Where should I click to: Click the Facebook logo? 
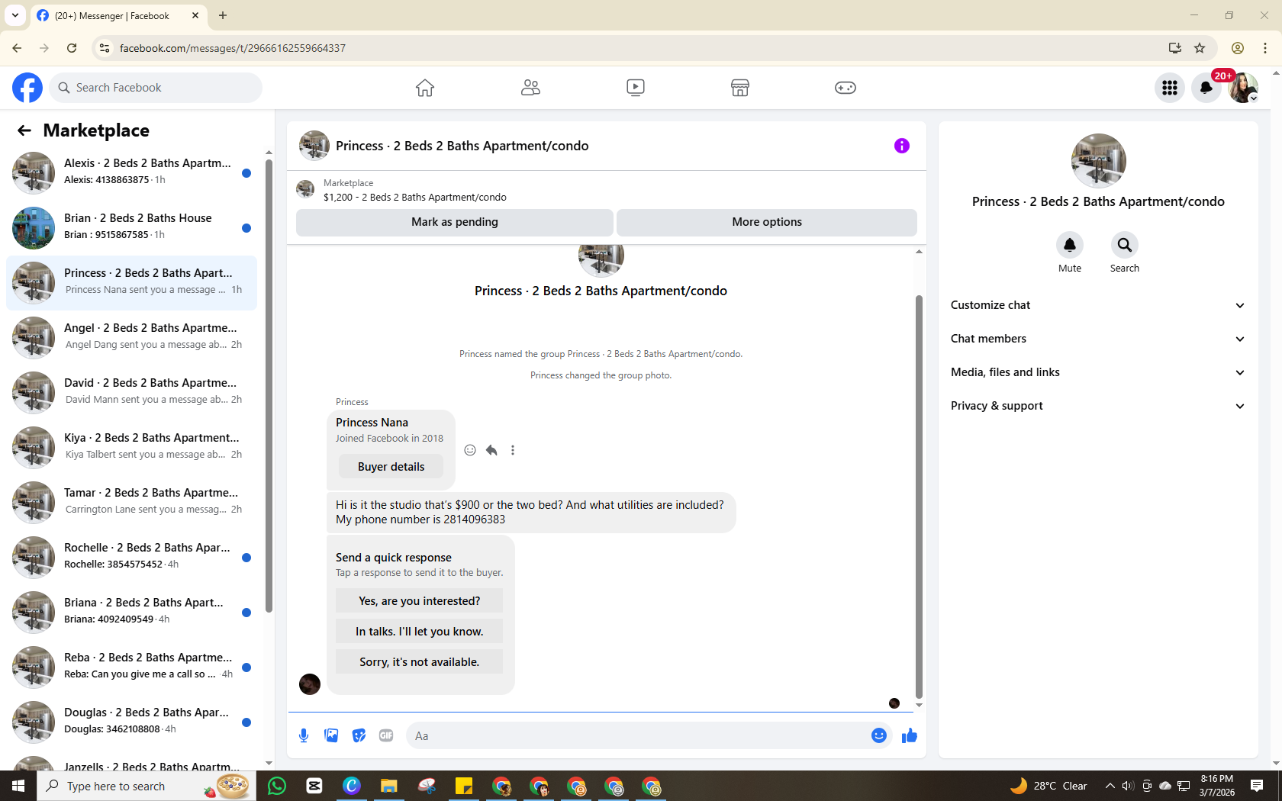[27, 88]
